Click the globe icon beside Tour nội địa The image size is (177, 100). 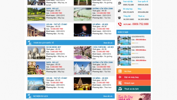119,3
